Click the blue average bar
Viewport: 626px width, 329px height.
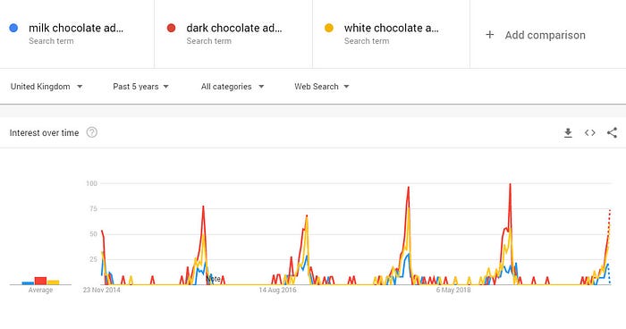tap(28, 283)
